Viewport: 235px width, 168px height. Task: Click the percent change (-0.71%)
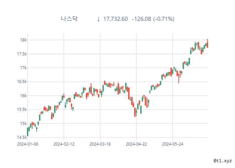(x=164, y=19)
